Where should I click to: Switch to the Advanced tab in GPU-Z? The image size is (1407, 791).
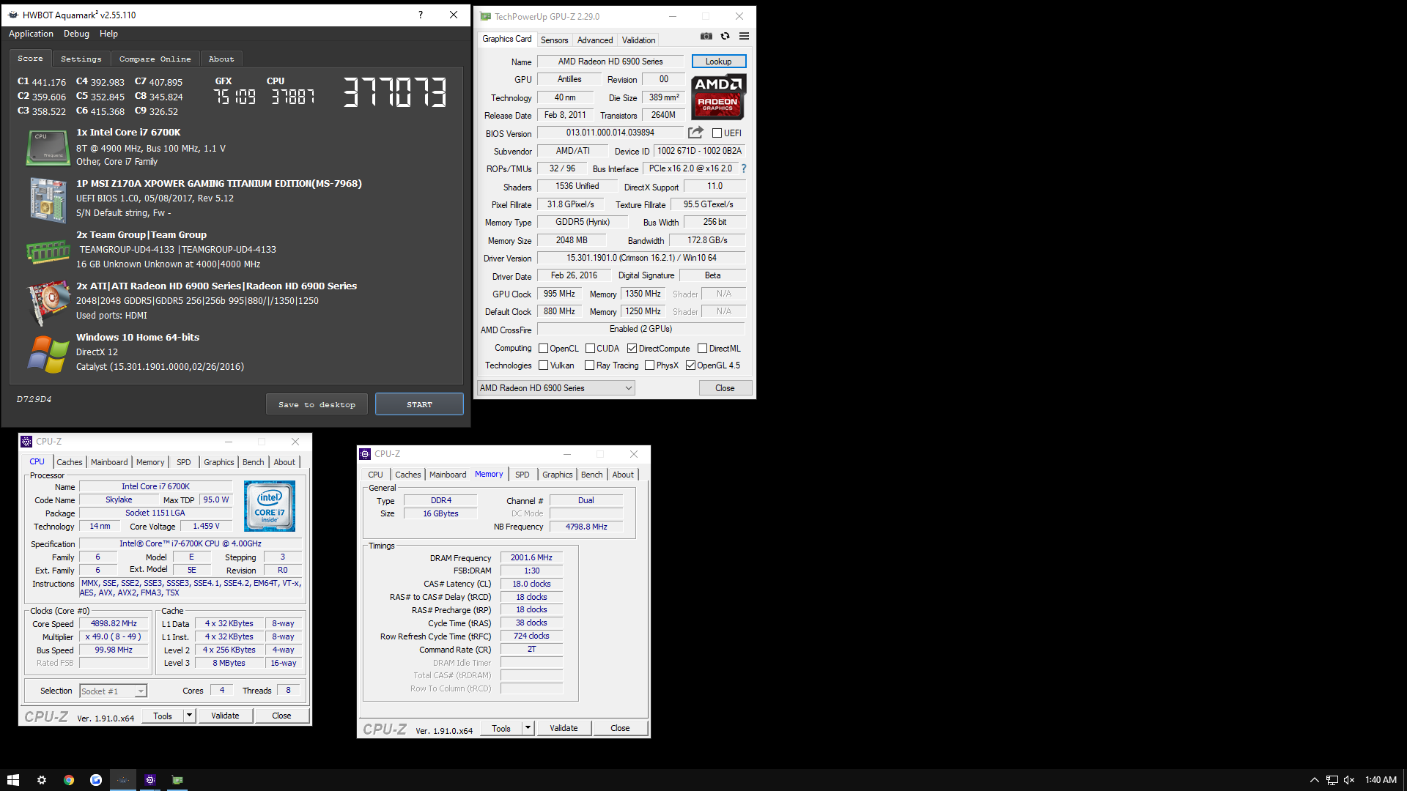pyautogui.click(x=594, y=40)
